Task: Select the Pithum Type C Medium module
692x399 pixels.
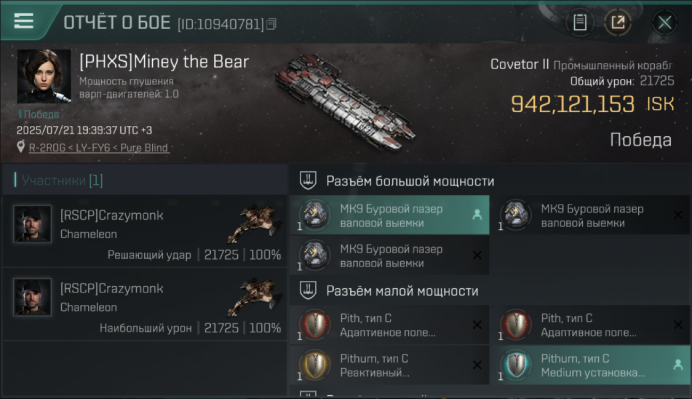Action: coord(590,365)
